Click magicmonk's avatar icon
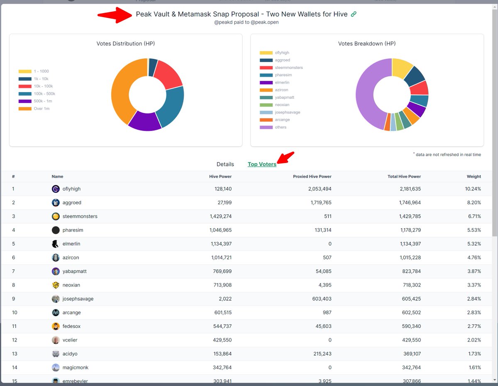 click(x=56, y=367)
